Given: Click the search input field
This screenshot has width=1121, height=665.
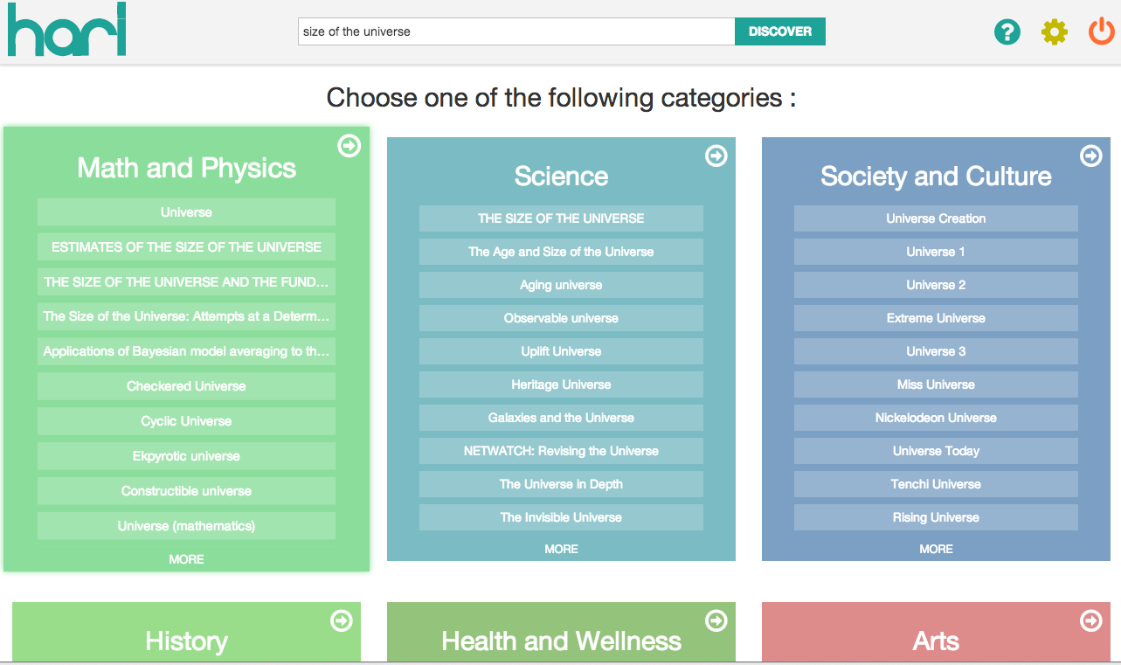Looking at the screenshot, I should tap(516, 31).
